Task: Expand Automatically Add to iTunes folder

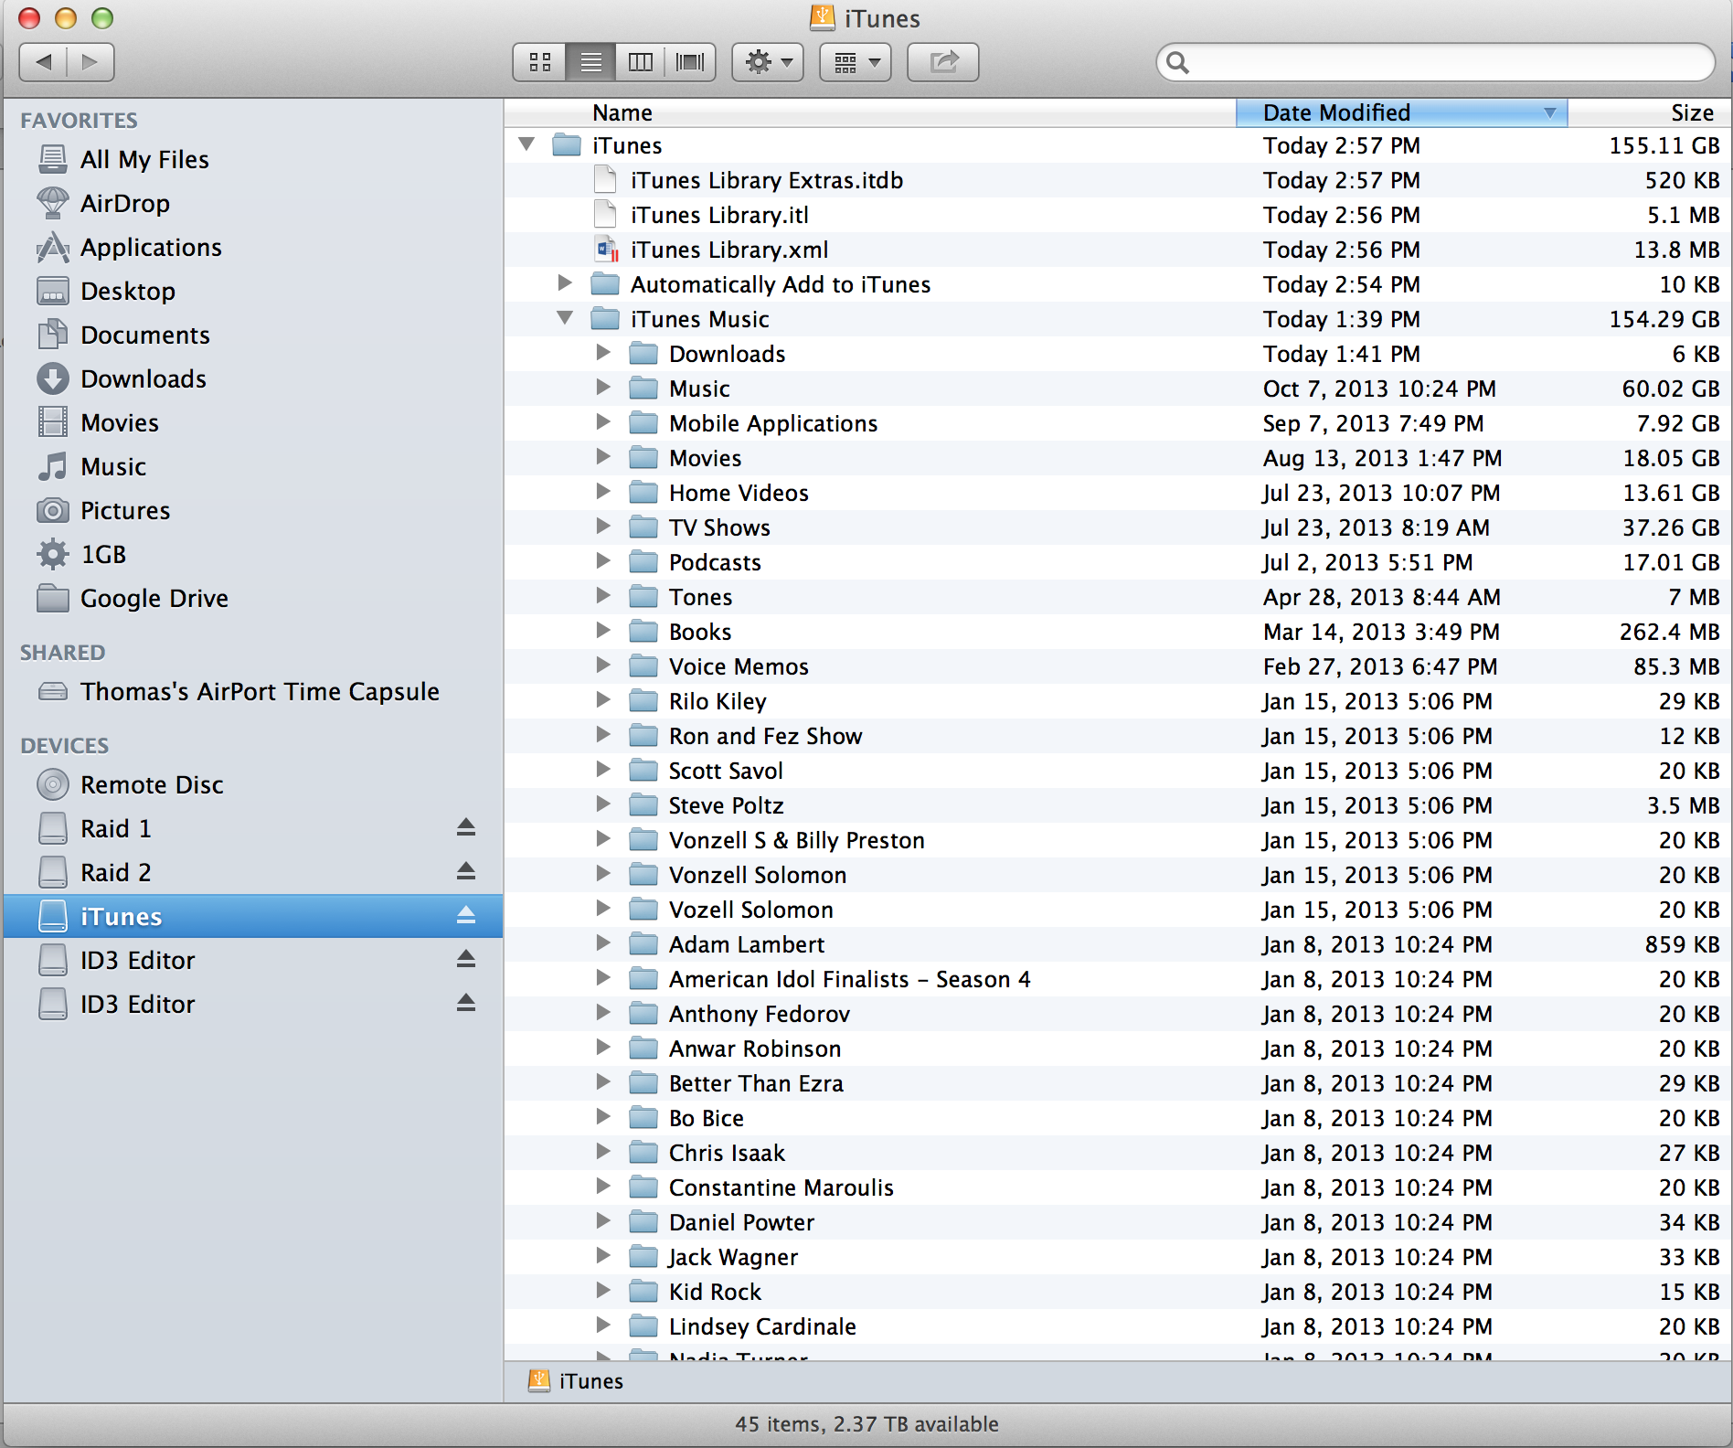Action: [565, 283]
